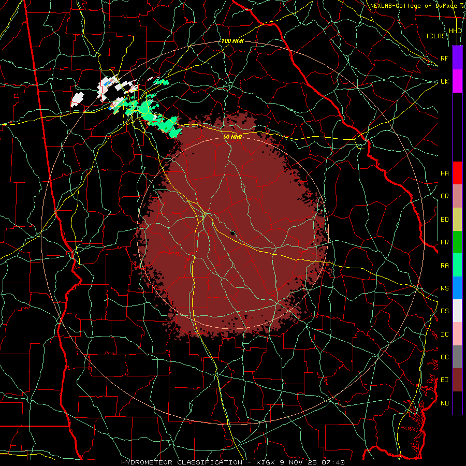Click the HHC product label
The height and width of the screenshot is (466, 466).
pyautogui.click(x=455, y=31)
